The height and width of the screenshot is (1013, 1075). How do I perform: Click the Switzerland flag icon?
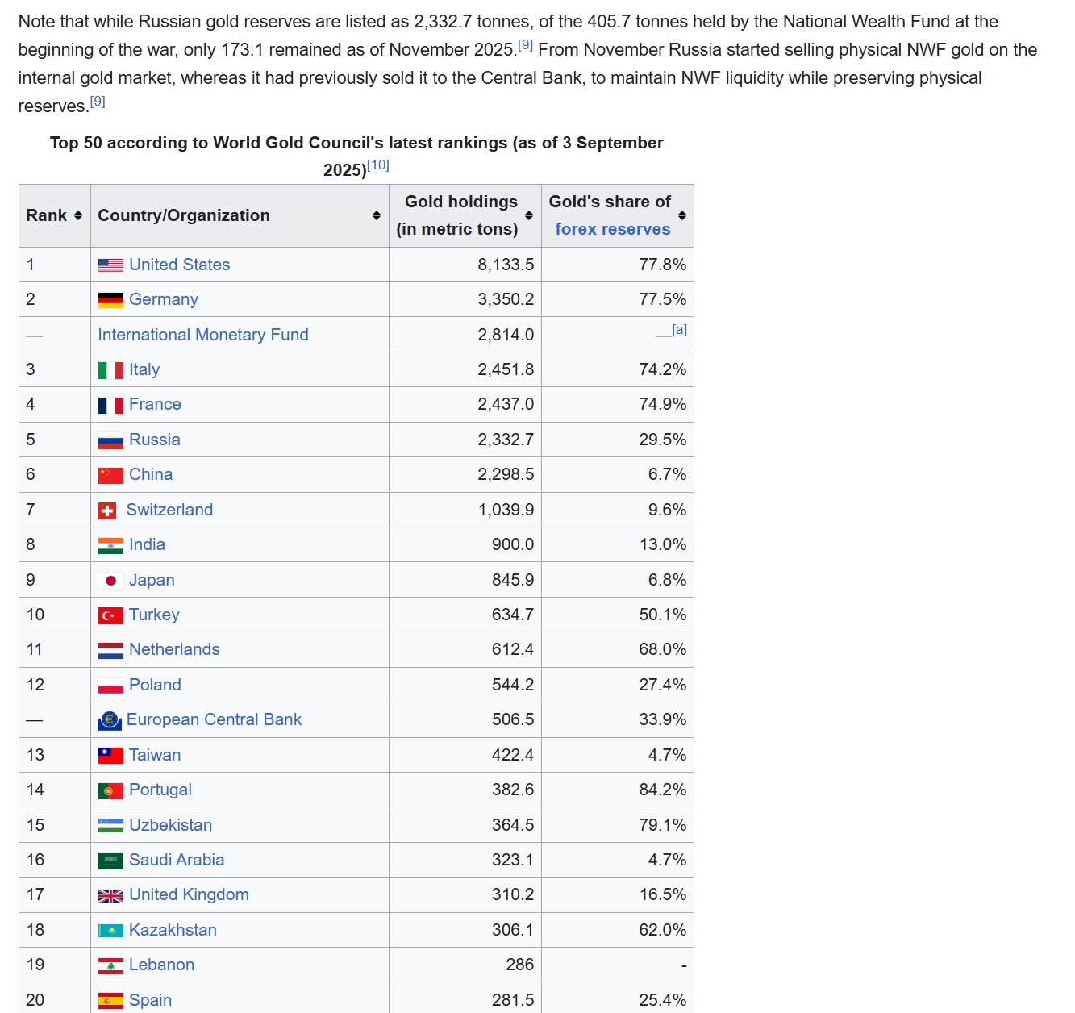pyautogui.click(x=107, y=511)
